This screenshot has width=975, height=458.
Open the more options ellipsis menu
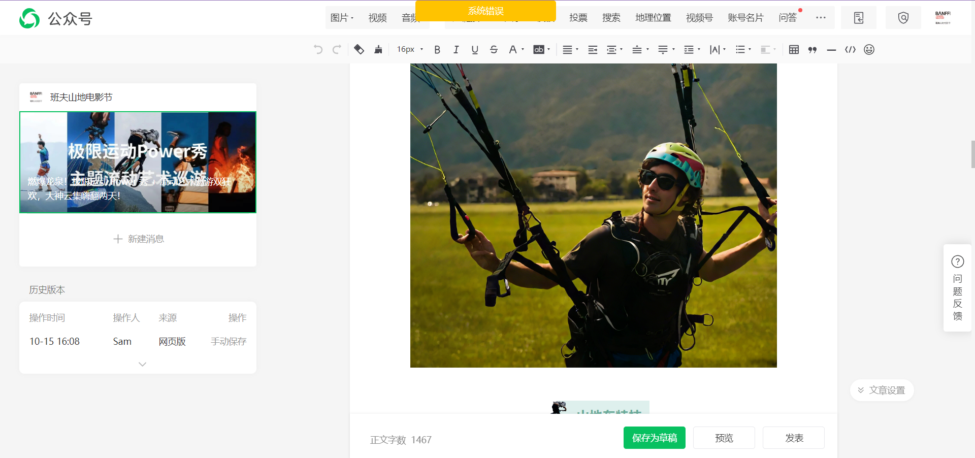(x=821, y=18)
